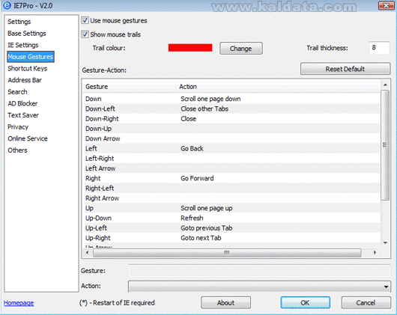397x315 pixels.
Task: Select the Down-Right gesture row
Action: pos(231,118)
